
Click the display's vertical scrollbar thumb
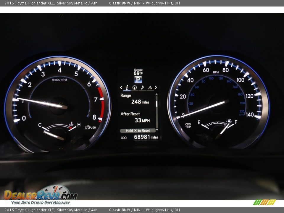pos(157,104)
